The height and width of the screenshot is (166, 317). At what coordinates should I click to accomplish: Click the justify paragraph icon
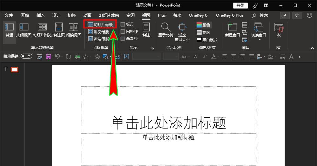click(x=252, y=57)
